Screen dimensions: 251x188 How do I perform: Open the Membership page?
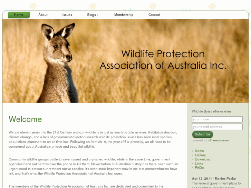[x=124, y=15]
